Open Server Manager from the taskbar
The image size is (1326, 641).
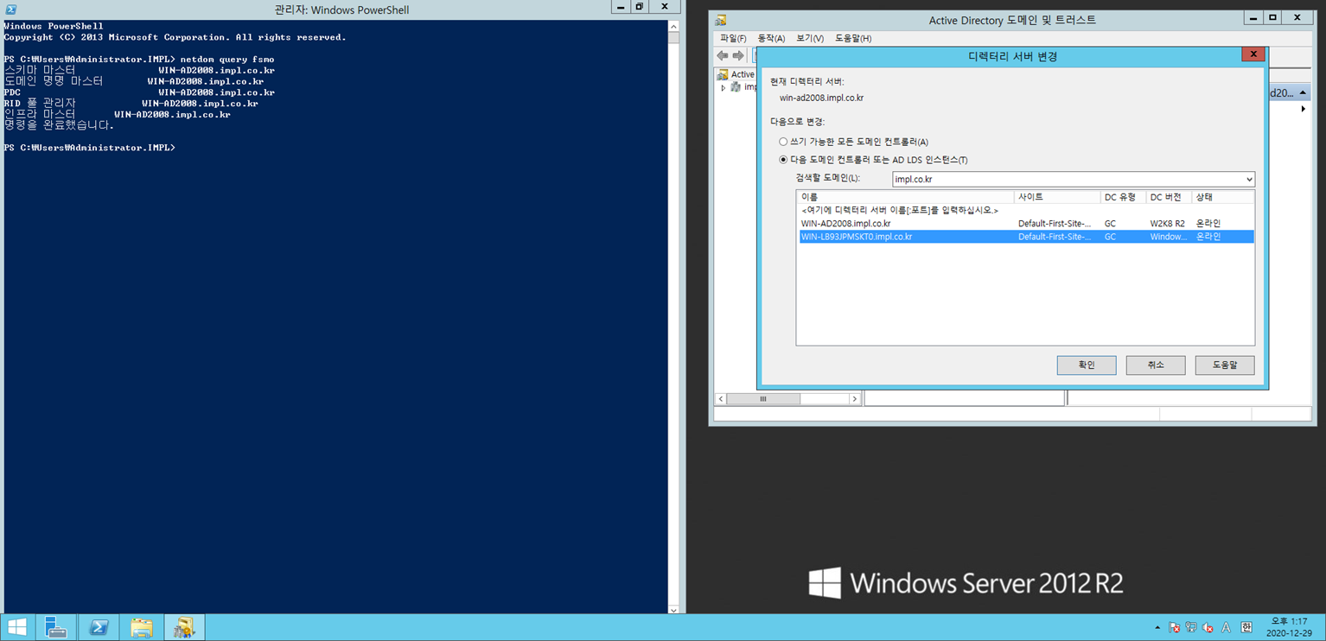[56, 627]
